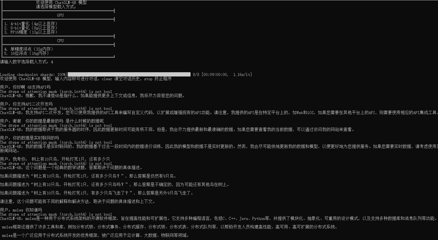Click the line starting '请注意, 这个问题可能有不同的解释'
The image size is (438, 240).
click(x=78, y=202)
